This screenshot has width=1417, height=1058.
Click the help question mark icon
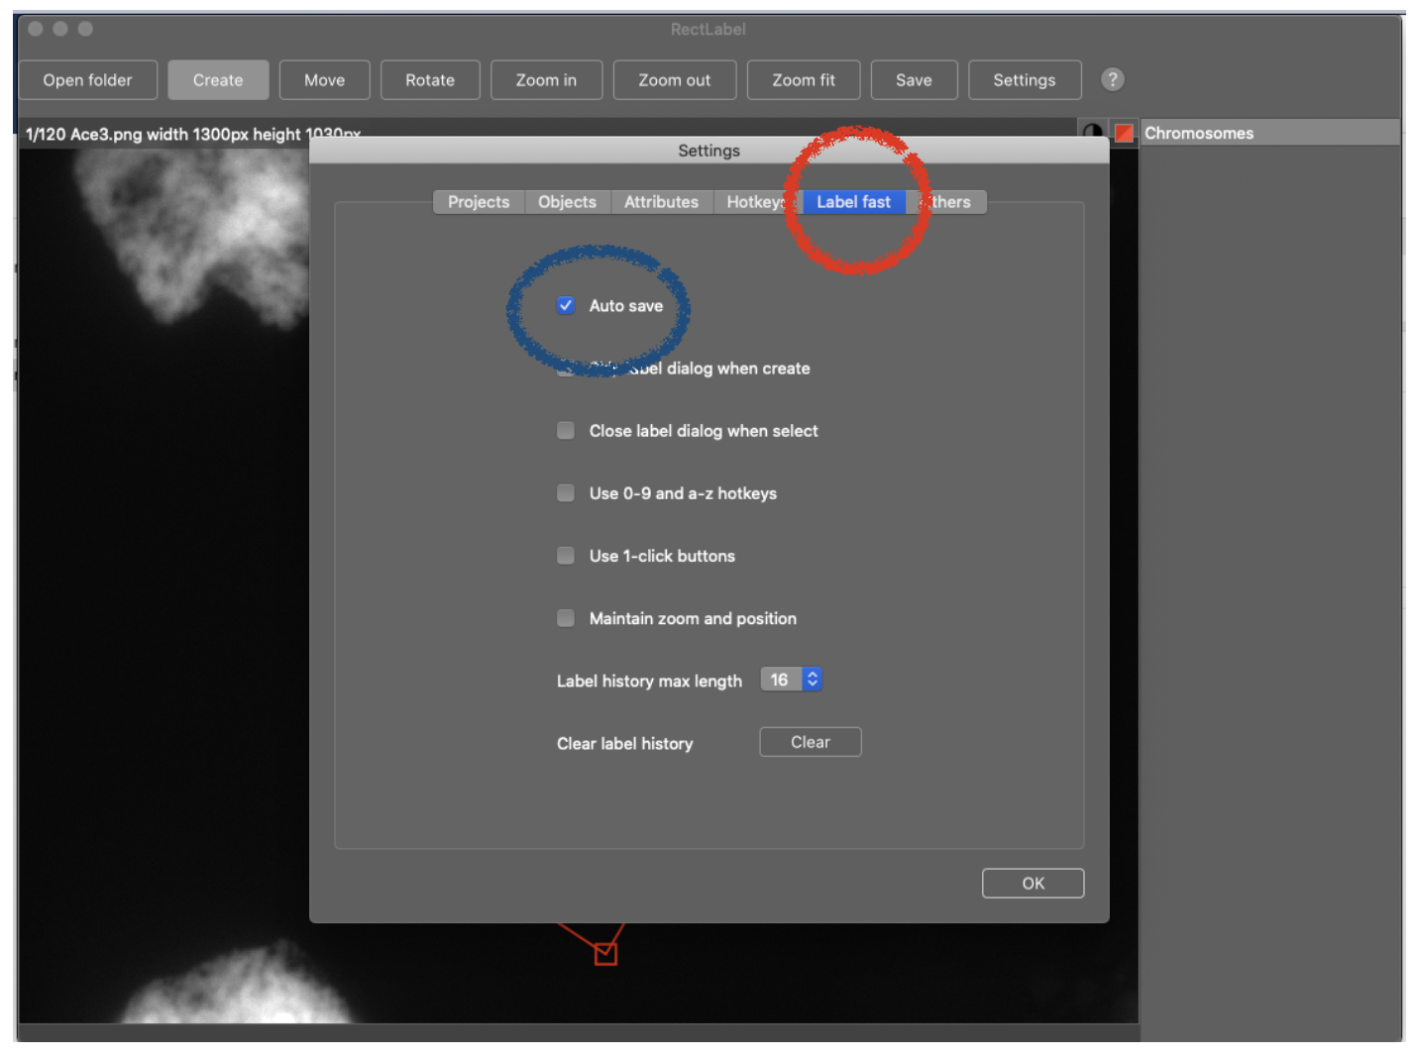(x=1112, y=79)
